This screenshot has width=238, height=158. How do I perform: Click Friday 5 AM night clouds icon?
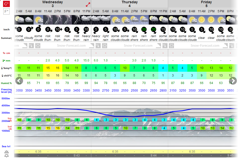[183, 20]
